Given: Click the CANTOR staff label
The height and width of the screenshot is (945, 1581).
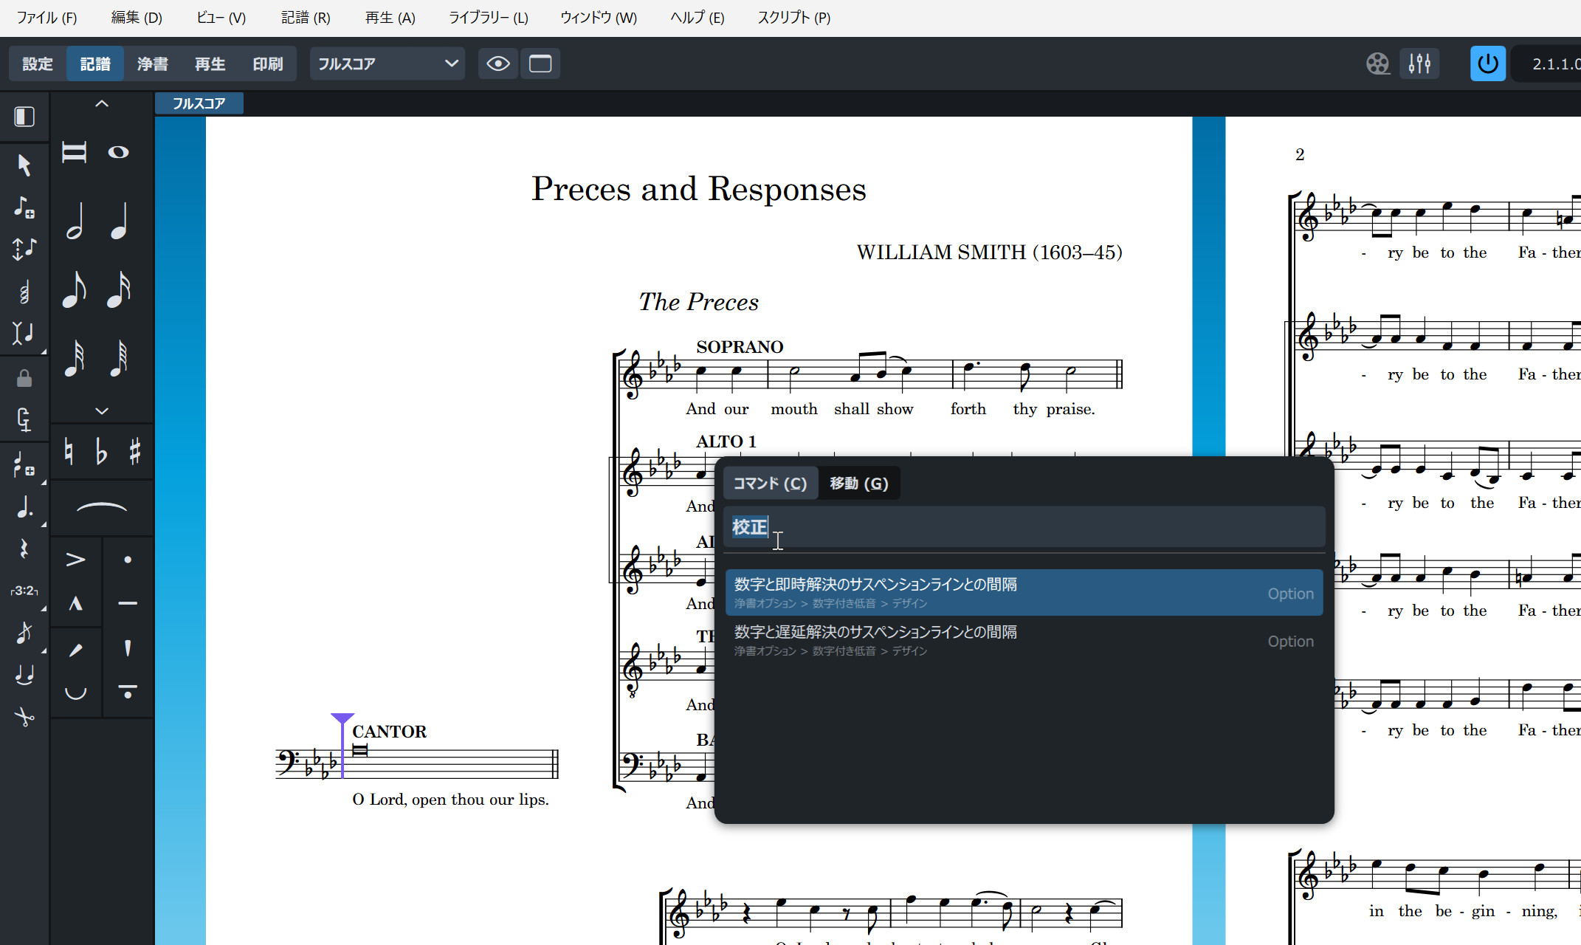Looking at the screenshot, I should tap(390, 732).
